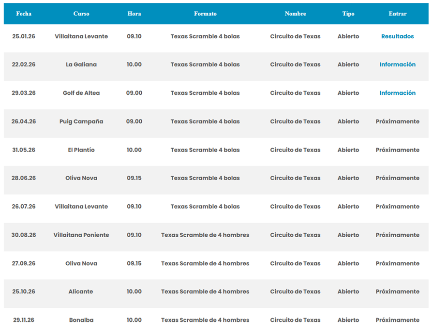Click the Hora column header
The height and width of the screenshot is (333, 432).
134,14
